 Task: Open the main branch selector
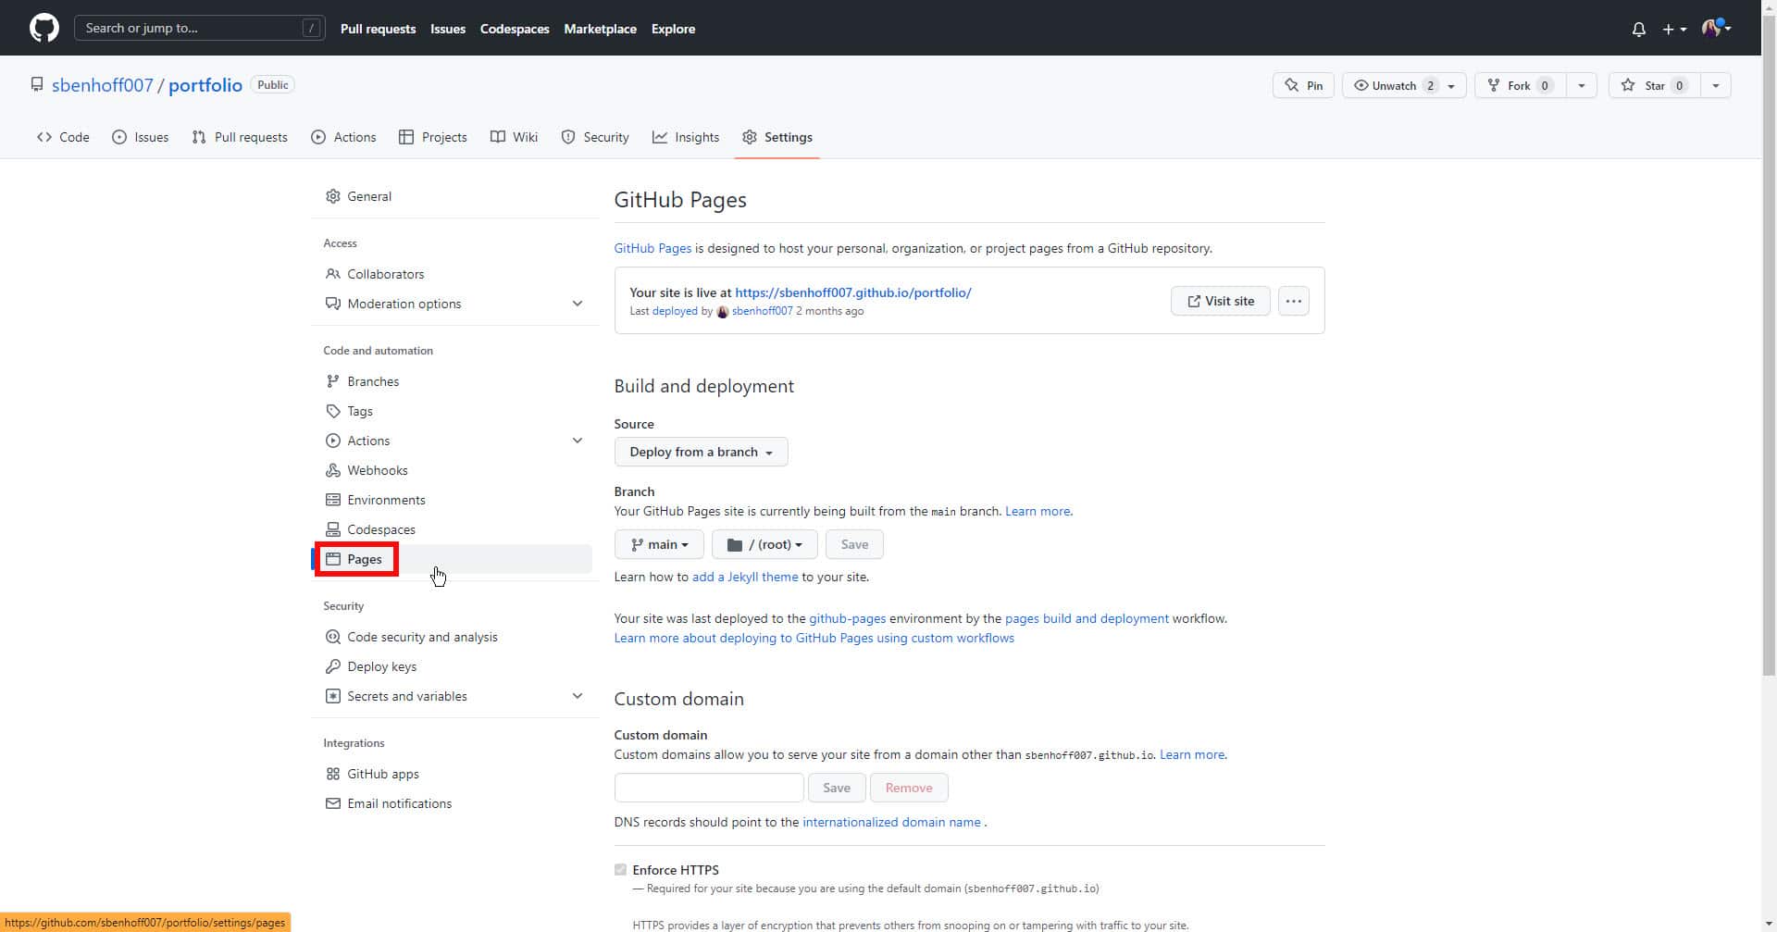[x=659, y=544]
